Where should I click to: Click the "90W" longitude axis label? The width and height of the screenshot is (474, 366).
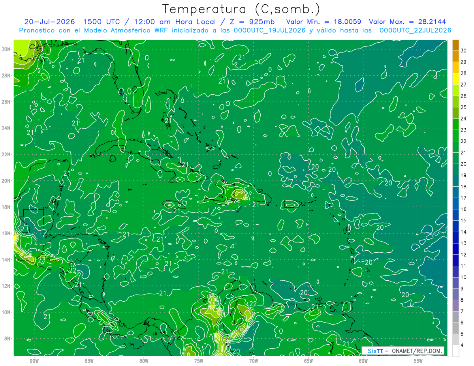tap(34, 361)
